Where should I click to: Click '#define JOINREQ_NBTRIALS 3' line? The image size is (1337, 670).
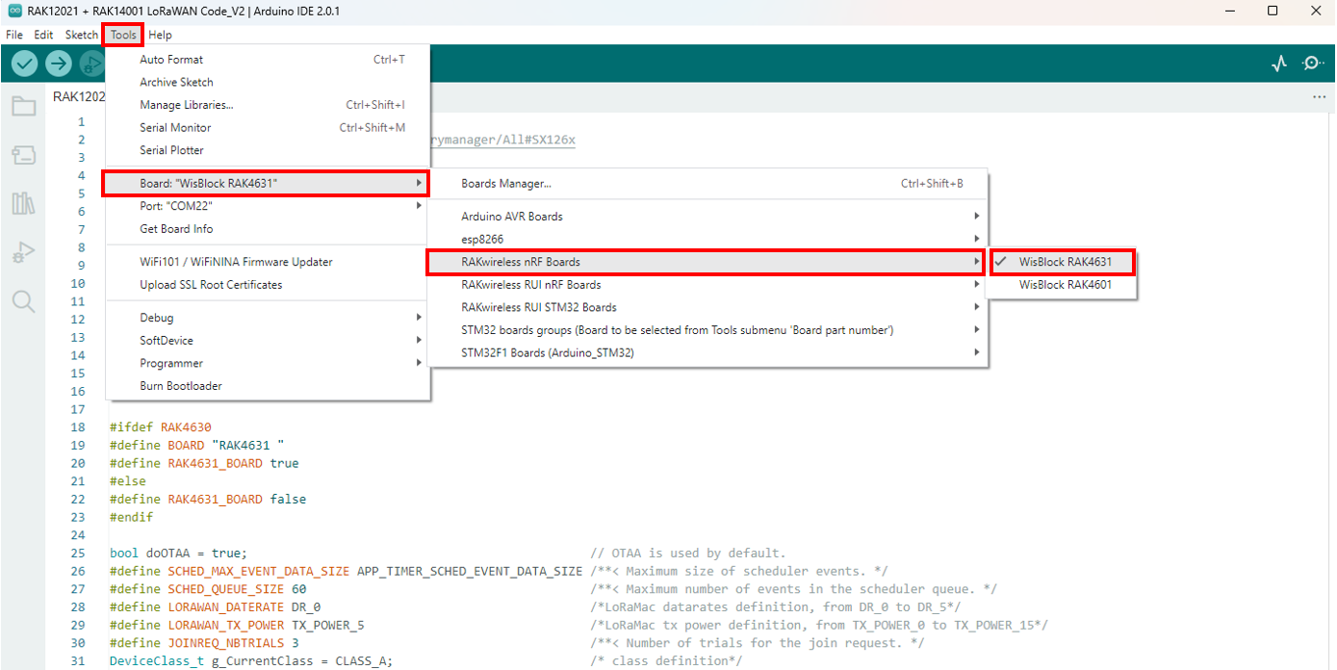tap(204, 643)
